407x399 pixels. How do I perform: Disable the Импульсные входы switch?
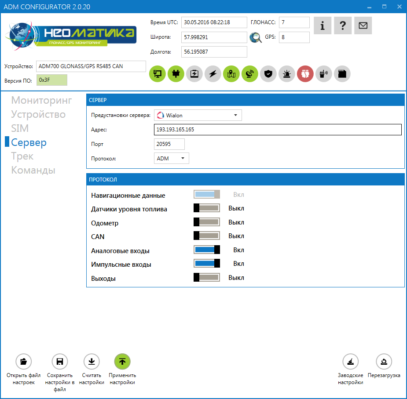pos(207,264)
